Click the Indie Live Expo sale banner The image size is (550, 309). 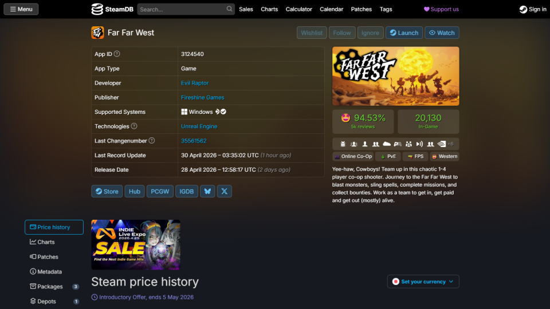click(x=136, y=244)
